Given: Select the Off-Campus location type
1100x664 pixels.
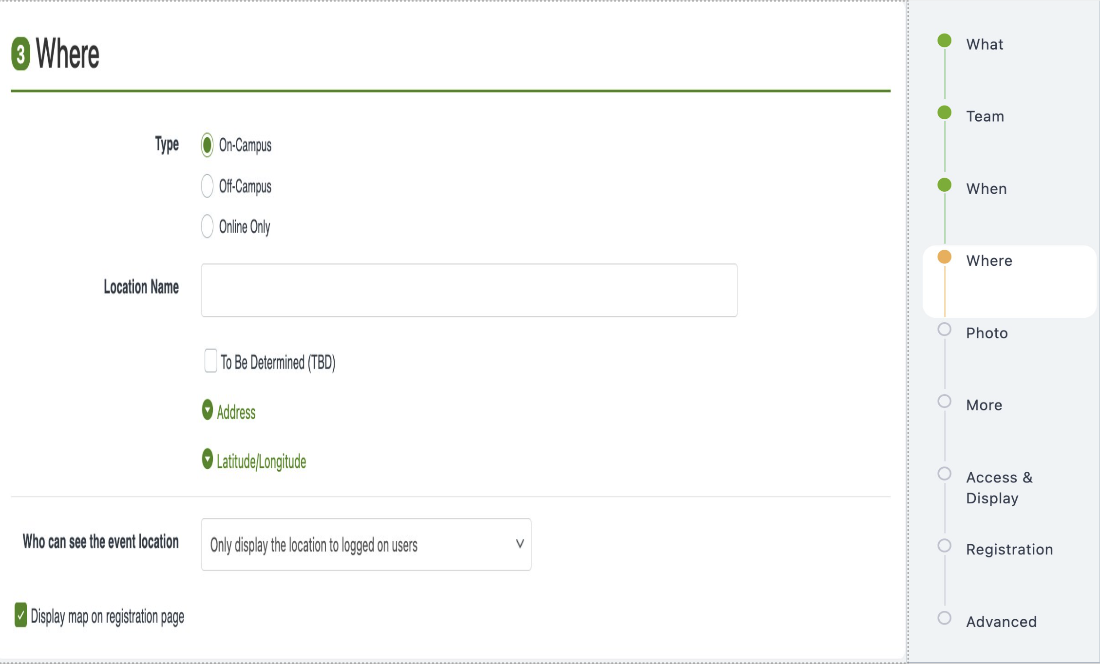Looking at the screenshot, I should pyautogui.click(x=208, y=186).
